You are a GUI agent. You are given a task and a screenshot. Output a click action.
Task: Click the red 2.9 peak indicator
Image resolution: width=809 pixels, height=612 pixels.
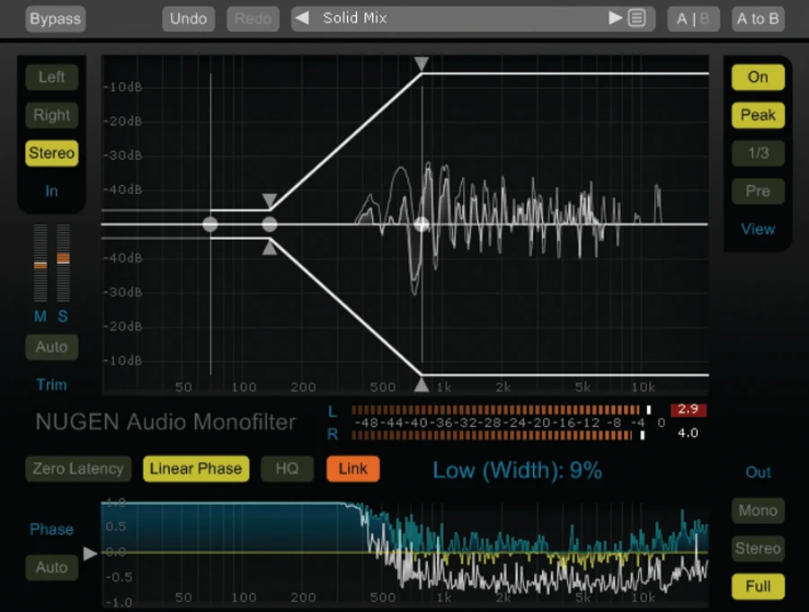pos(689,410)
